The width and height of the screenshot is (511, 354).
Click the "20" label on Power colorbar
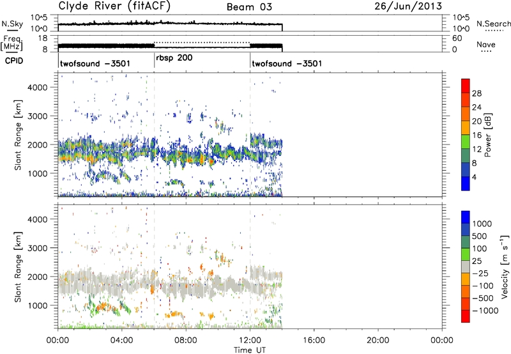point(477,121)
